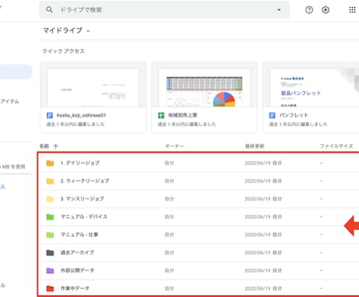Click the purple 外部公開データ folder icon

(x=50, y=270)
